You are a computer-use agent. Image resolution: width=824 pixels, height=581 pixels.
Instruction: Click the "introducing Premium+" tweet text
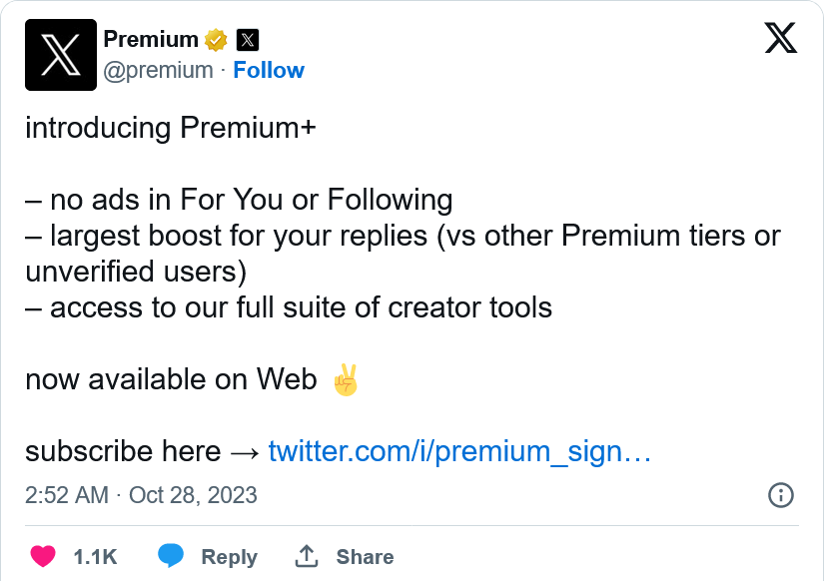[x=170, y=129]
